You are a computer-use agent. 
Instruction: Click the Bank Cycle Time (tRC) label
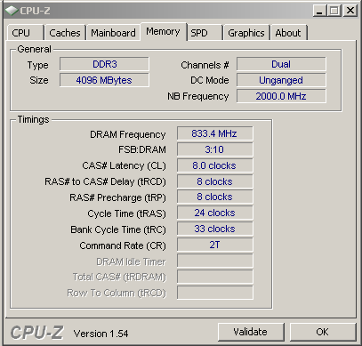coord(118,229)
